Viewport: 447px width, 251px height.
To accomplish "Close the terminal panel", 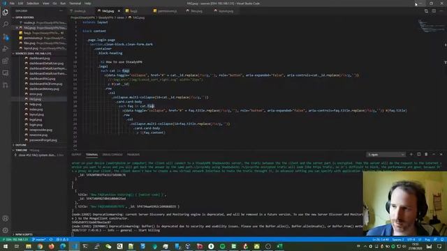I will pyautogui.click(x=441, y=154).
